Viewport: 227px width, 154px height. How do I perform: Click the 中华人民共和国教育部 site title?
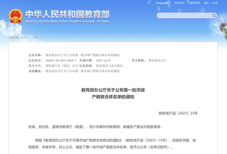(67, 14)
